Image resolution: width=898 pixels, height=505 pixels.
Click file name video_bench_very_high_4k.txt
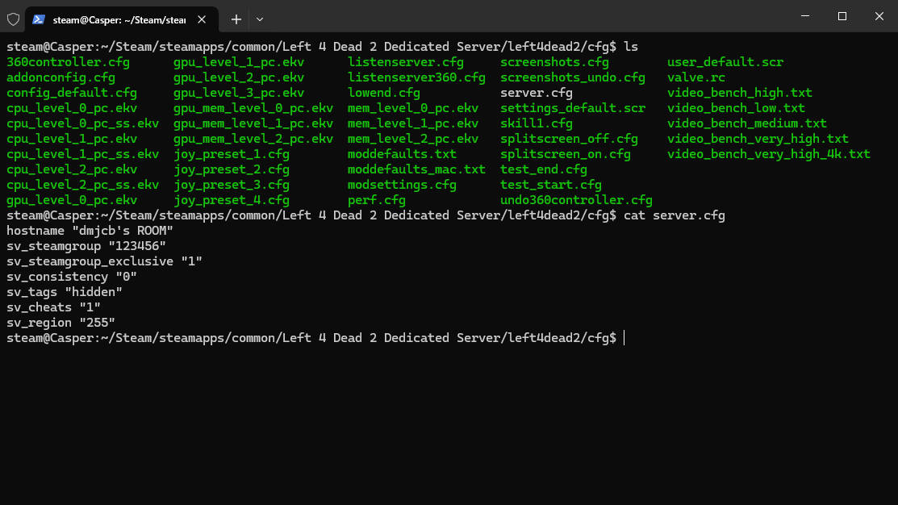click(x=769, y=154)
